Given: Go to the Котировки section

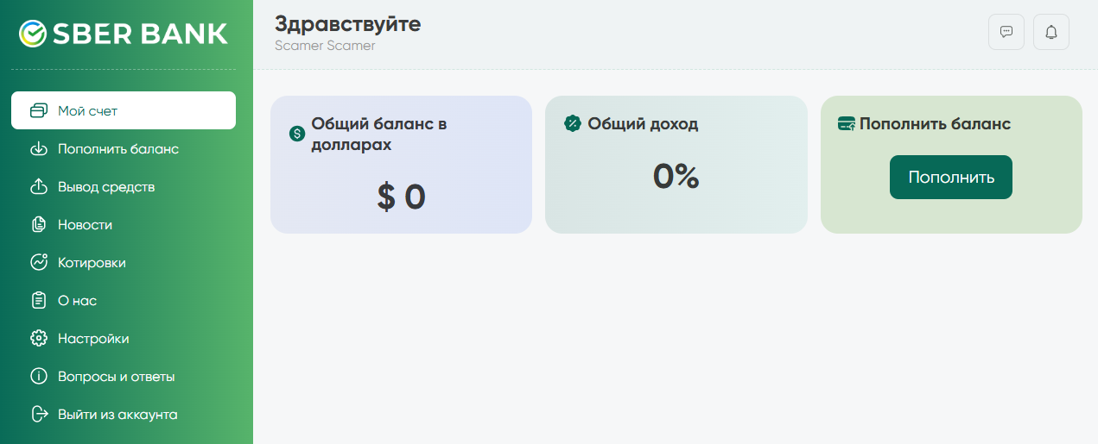Looking at the screenshot, I should [x=124, y=262].
